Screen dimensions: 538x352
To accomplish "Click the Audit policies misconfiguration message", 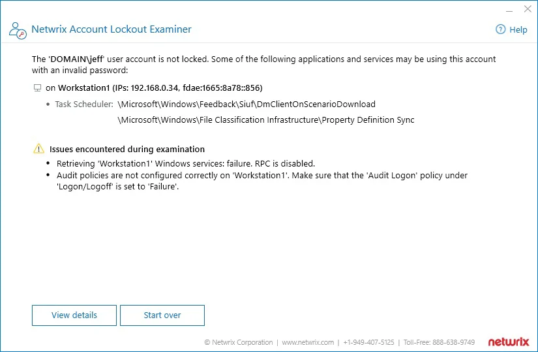I will pyautogui.click(x=262, y=181).
